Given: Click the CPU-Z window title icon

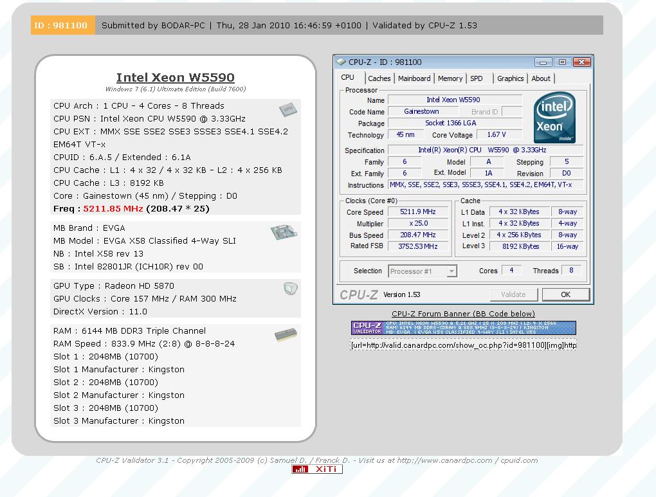Looking at the screenshot, I should 341,62.
